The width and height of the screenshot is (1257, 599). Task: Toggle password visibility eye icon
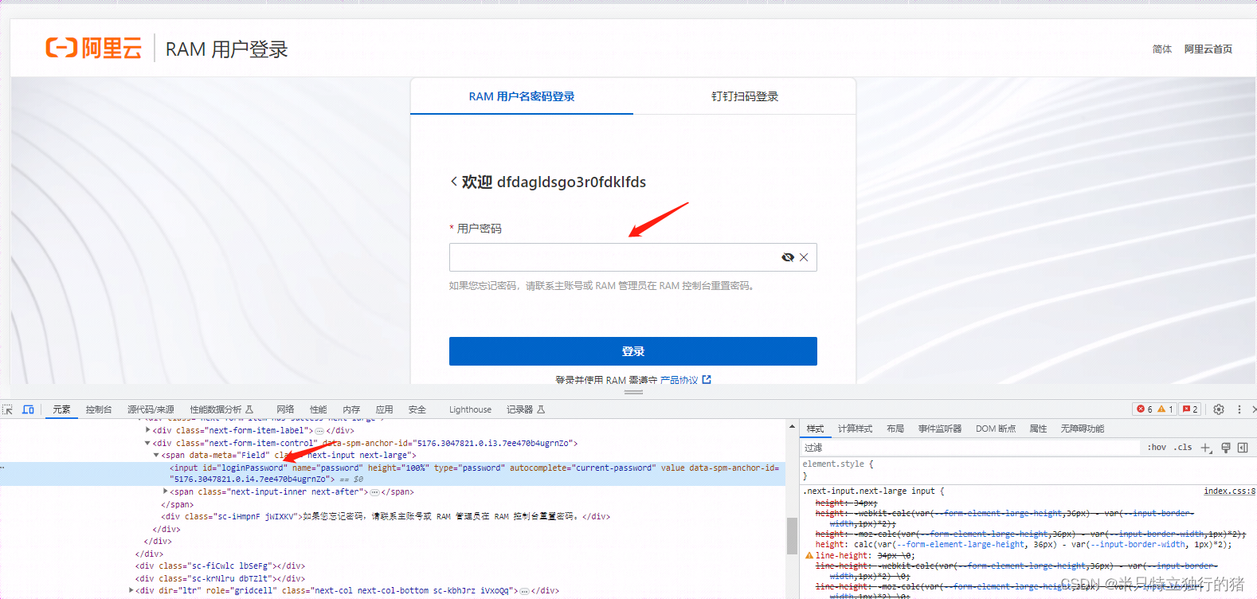pyautogui.click(x=788, y=257)
